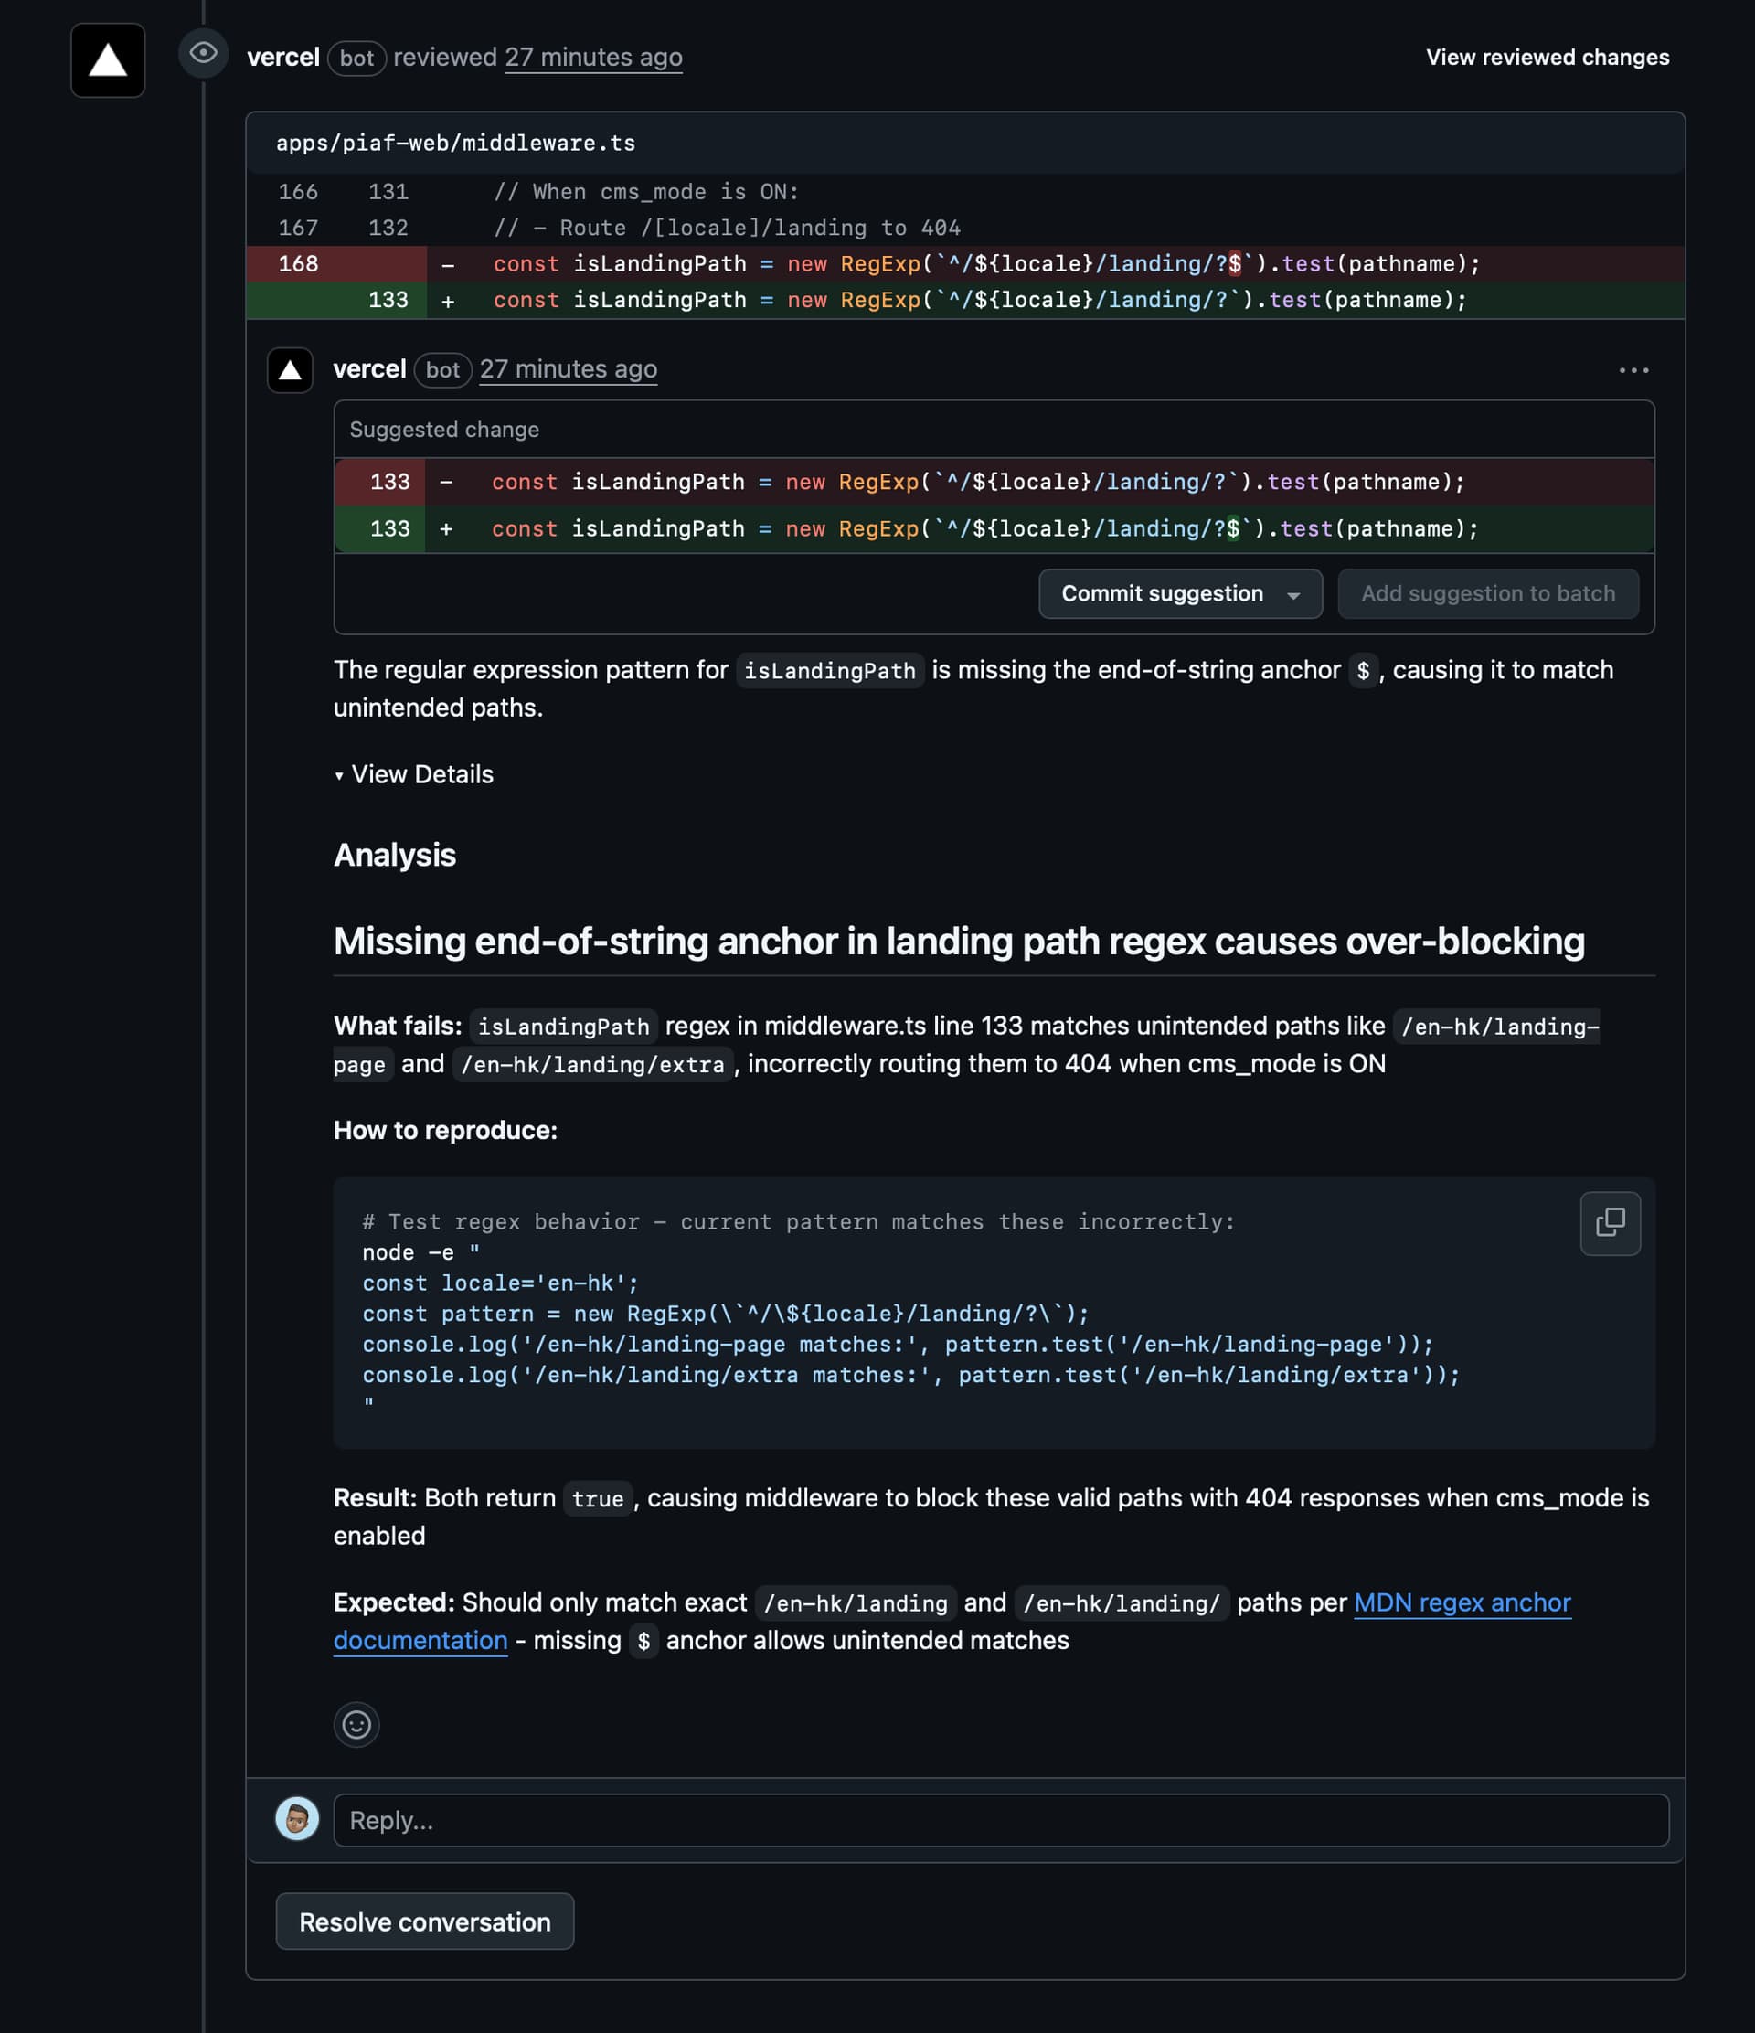
Task: Add an emoji reaction to comment
Action: point(356,1724)
